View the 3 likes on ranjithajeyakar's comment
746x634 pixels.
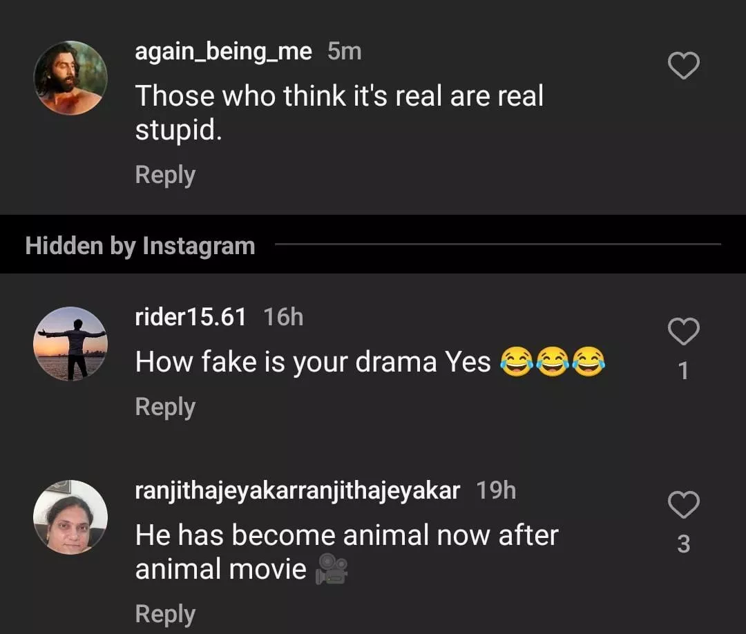coord(684,545)
